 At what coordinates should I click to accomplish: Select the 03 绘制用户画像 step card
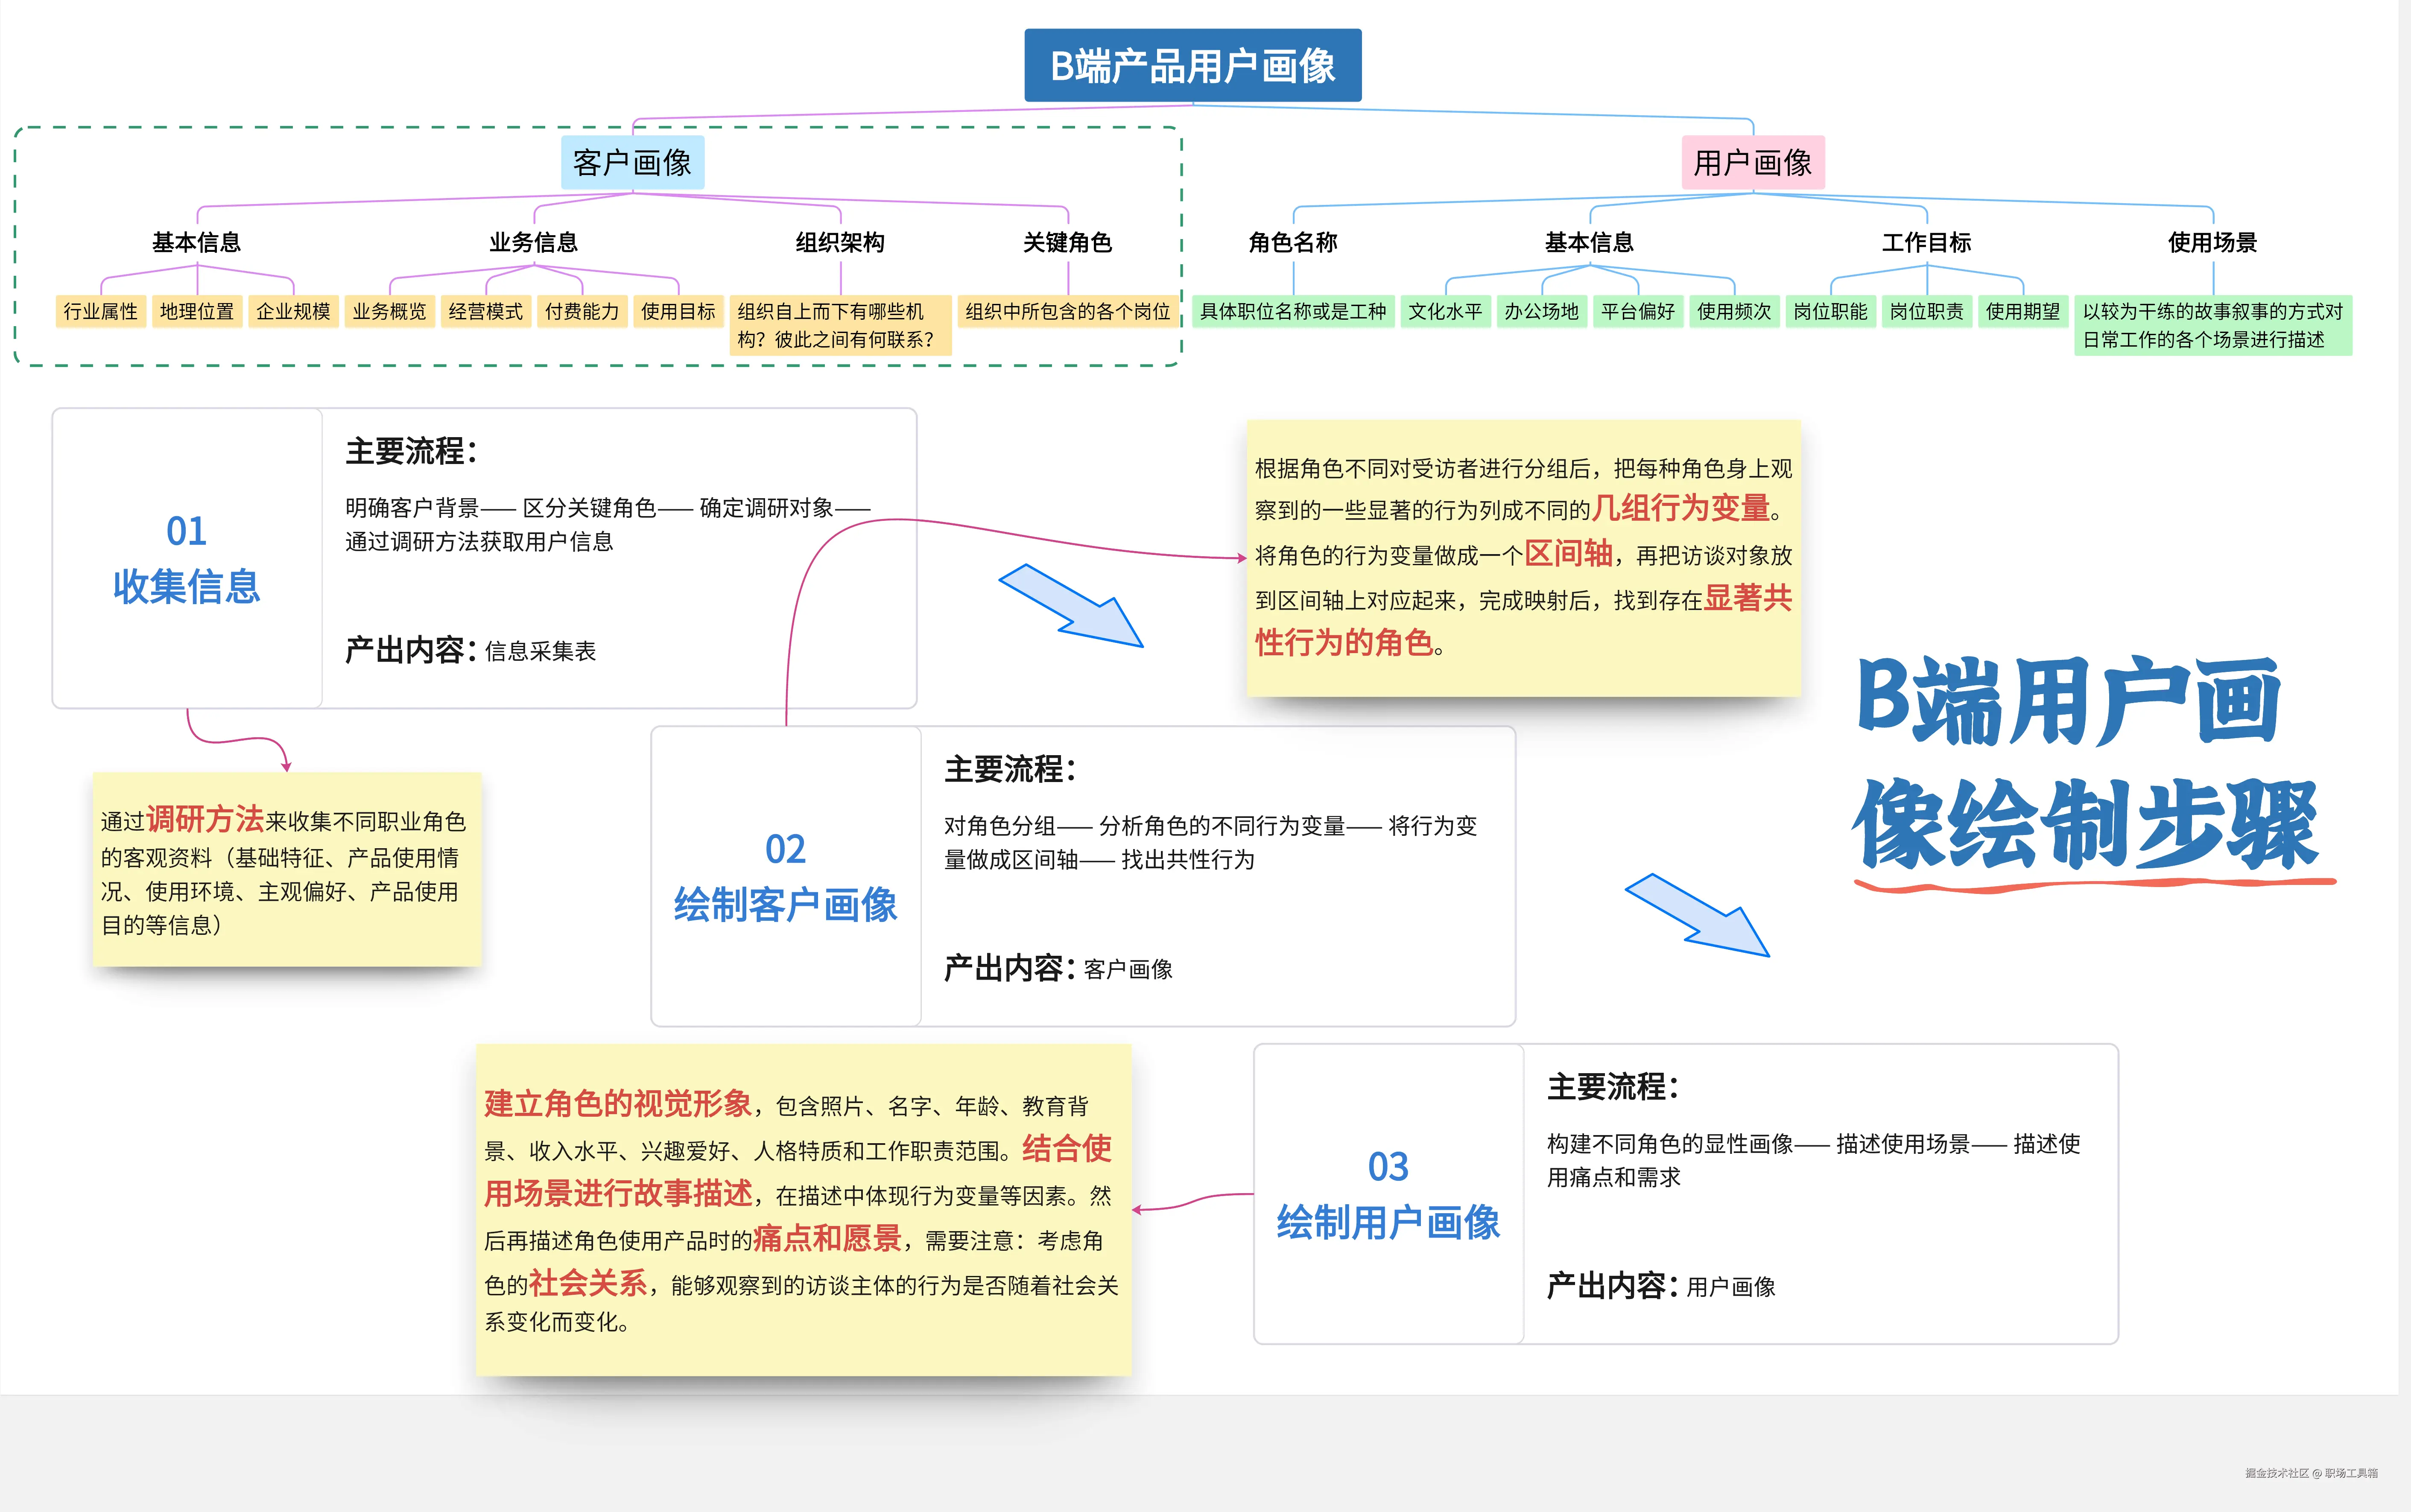[x=1388, y=1194]
